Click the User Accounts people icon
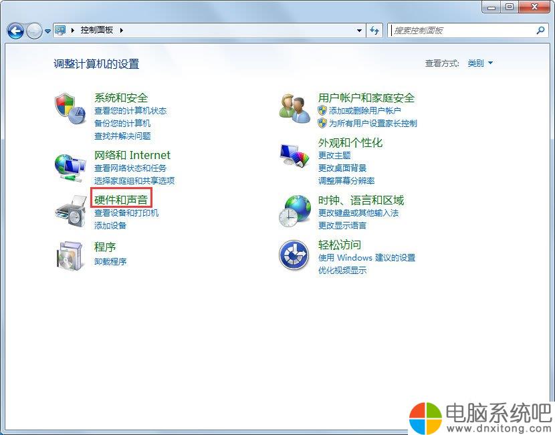This screenshot has height=435, width=555. [x=294, y=108]
